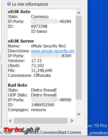Click the Versione value 17.15
This screenshot has height=138, width=108.
37,61
